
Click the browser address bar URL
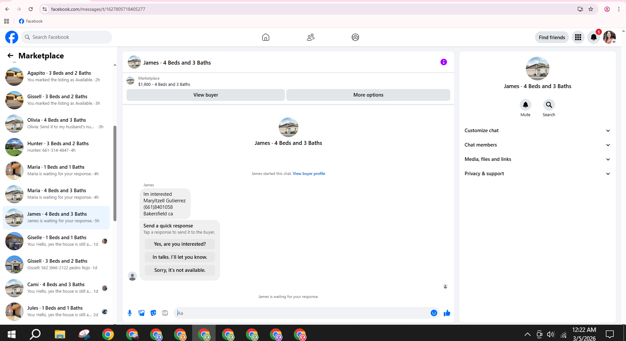pos(98,9)
